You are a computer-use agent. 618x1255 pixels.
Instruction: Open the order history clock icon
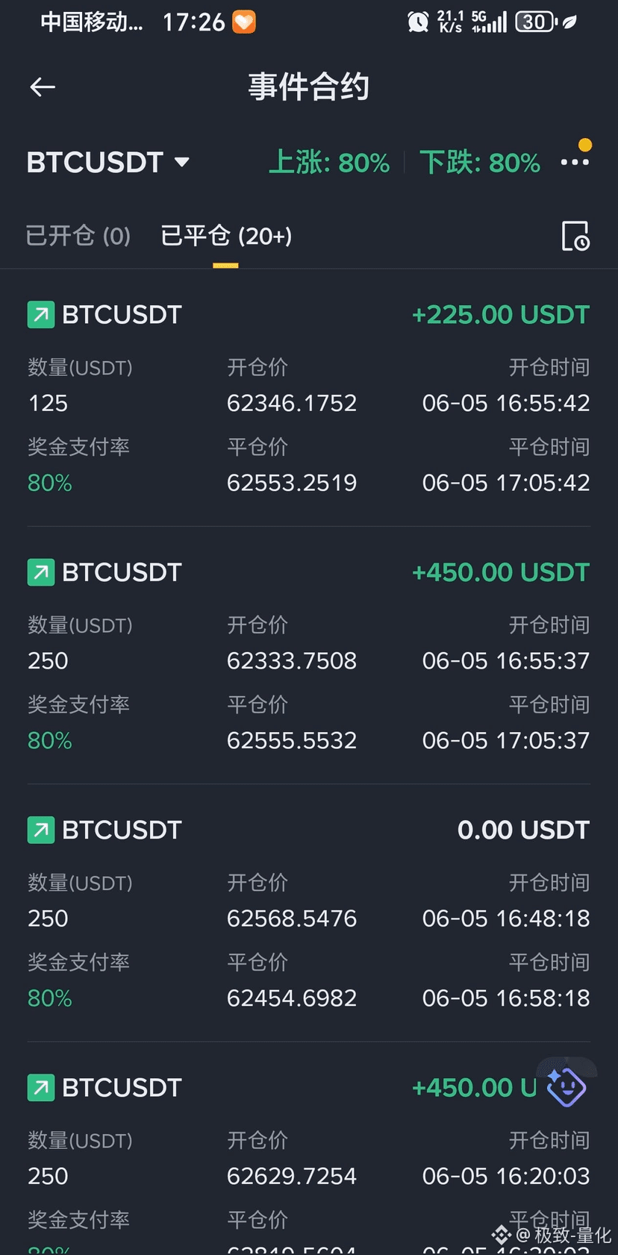(x=575, y=236)
